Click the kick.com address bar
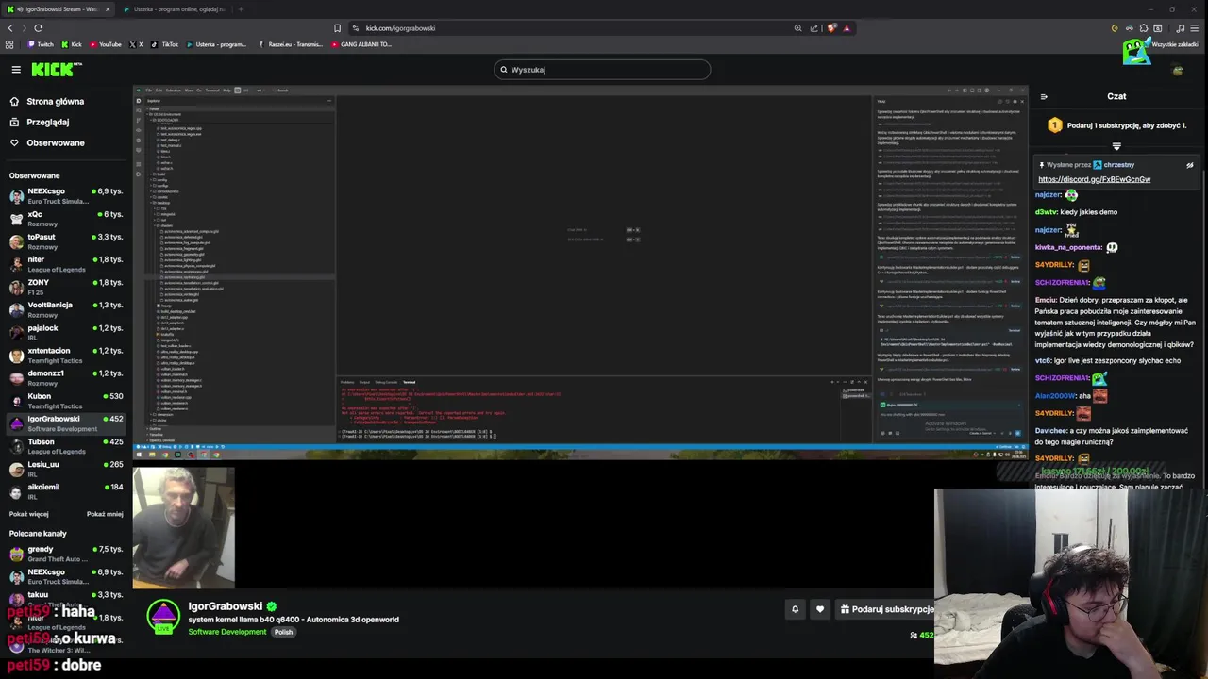This screenshot has height=679, width=1208. (x=566, y=28)
